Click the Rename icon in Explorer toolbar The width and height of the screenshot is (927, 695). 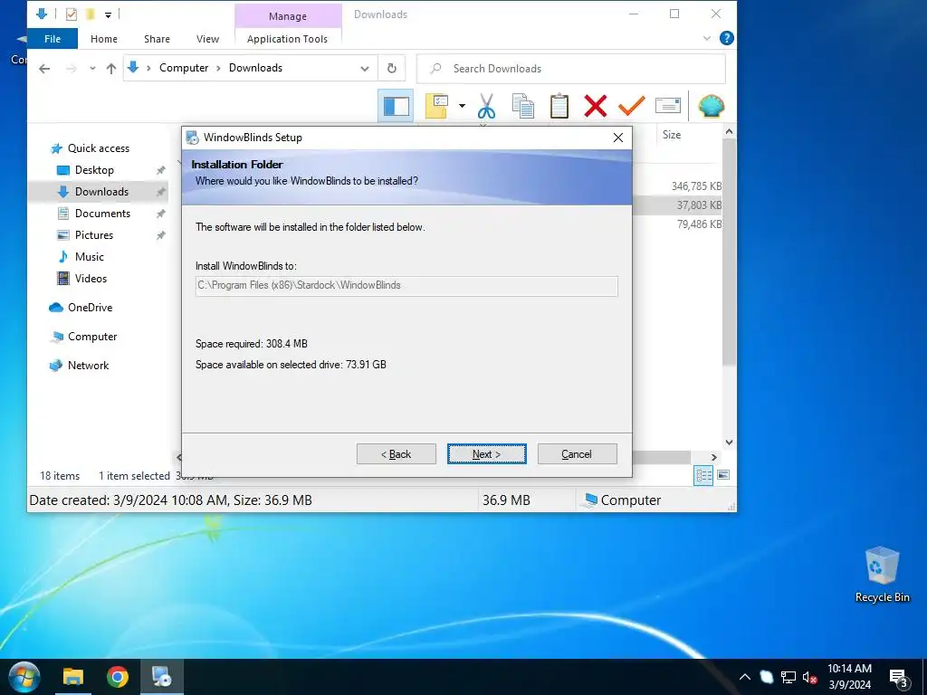coord(668,107)
